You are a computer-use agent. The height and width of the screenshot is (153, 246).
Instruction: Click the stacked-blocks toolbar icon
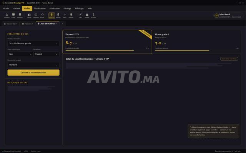point(71,15)
